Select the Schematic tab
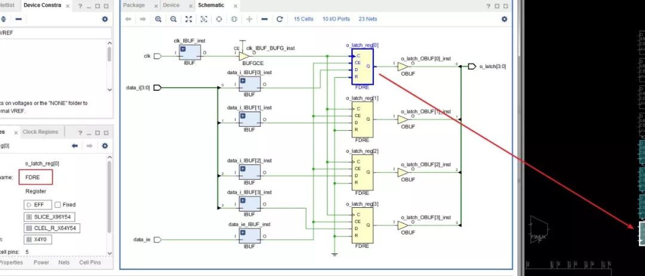 click(211, 5)
